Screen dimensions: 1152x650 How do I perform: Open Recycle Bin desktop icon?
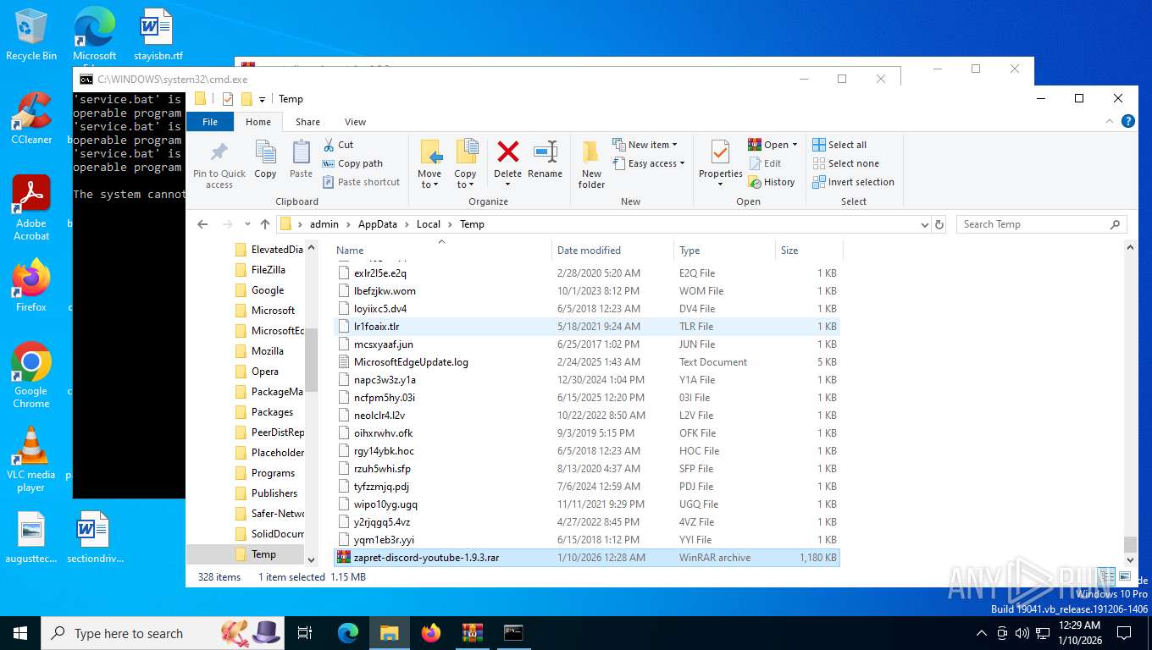point(31,35)
